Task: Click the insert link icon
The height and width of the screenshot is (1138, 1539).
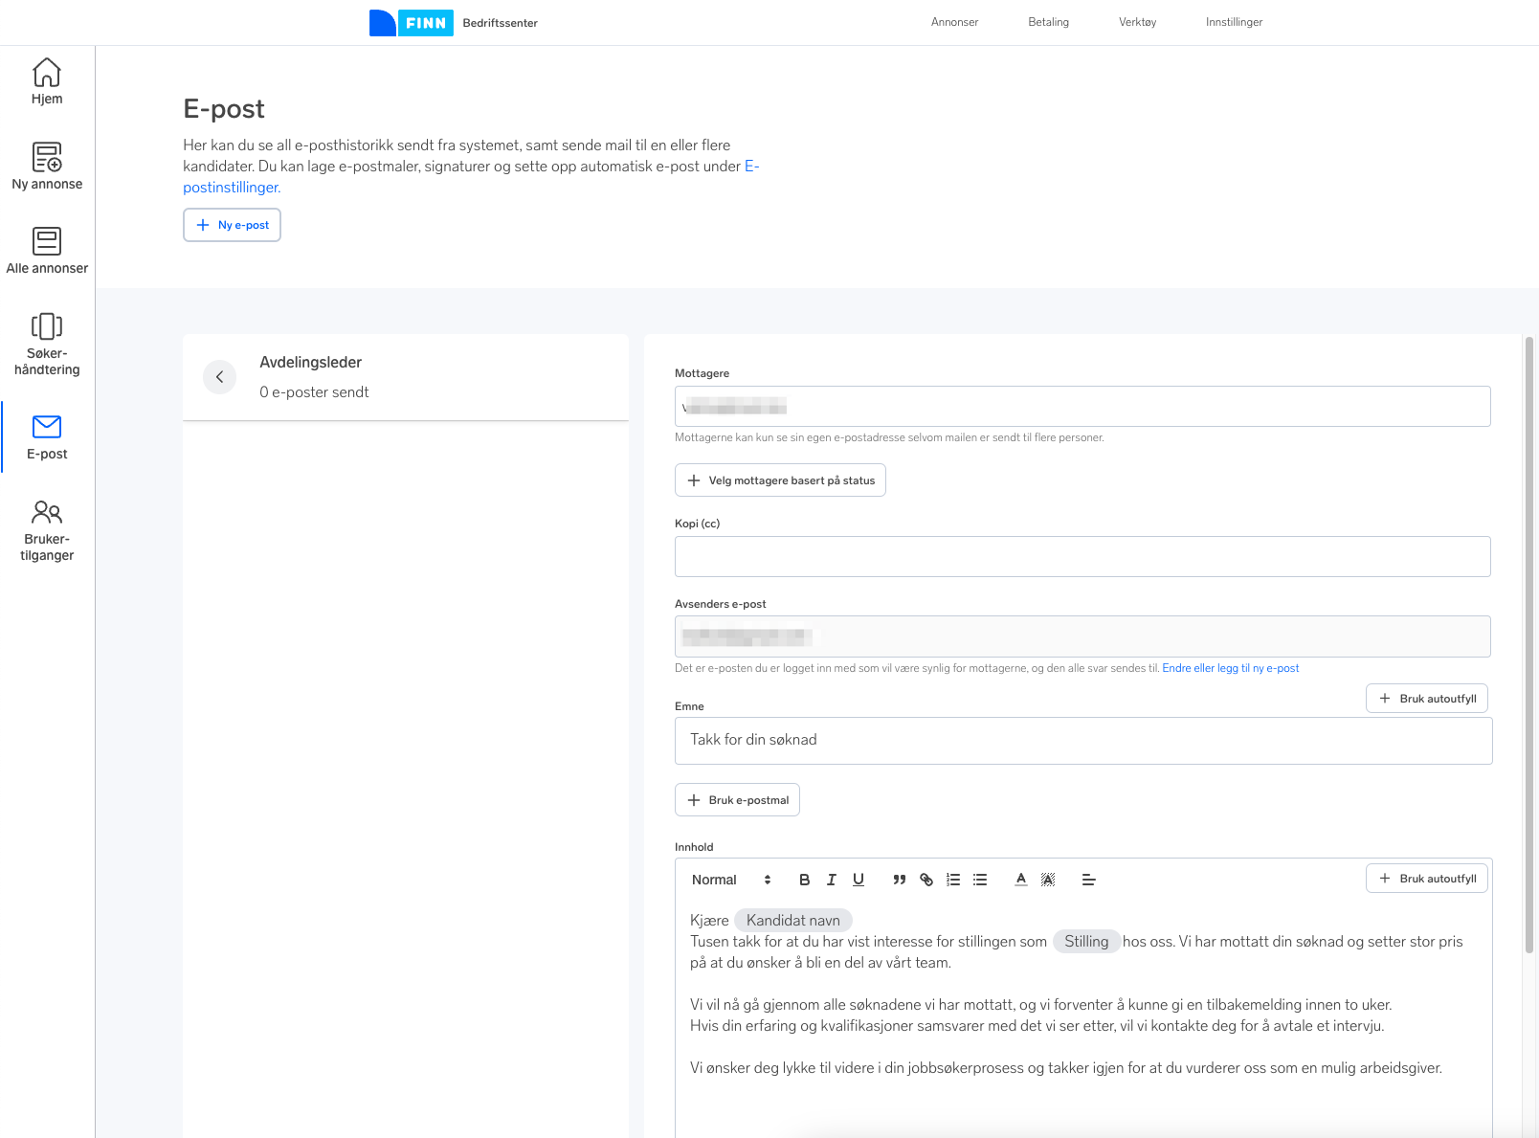Action: pyautogui.click(x=926, y=880)
